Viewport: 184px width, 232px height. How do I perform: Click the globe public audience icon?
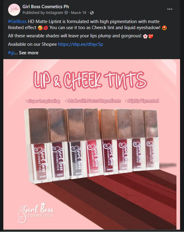pyautogui.click(x=92, y=13)
